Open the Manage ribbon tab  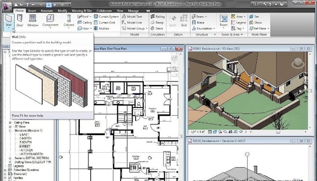(133, 11)
